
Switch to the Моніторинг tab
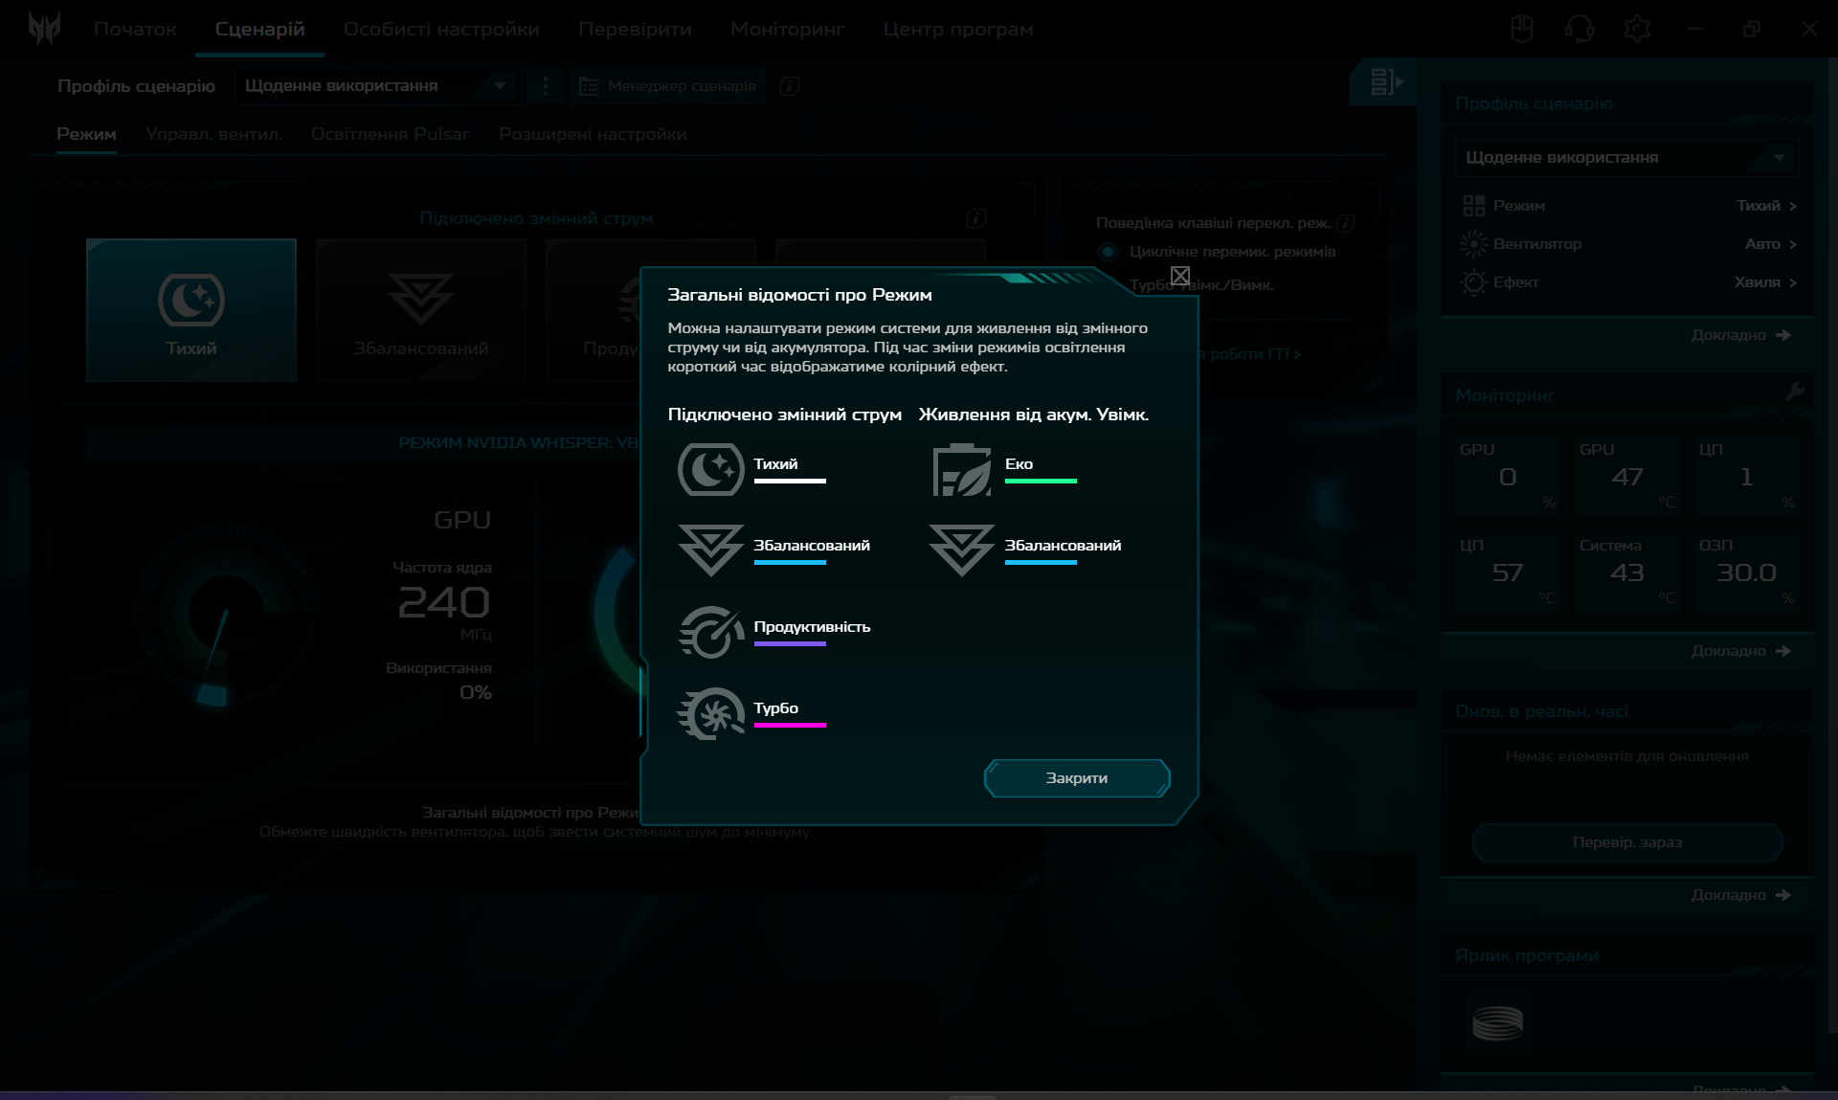pos(787,29)
